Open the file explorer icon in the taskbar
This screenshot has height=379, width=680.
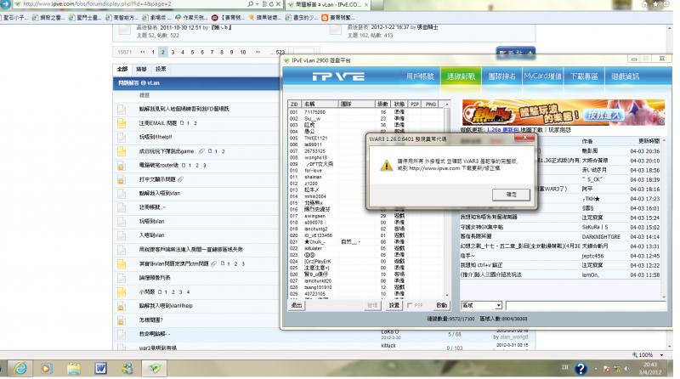(74, 369)
